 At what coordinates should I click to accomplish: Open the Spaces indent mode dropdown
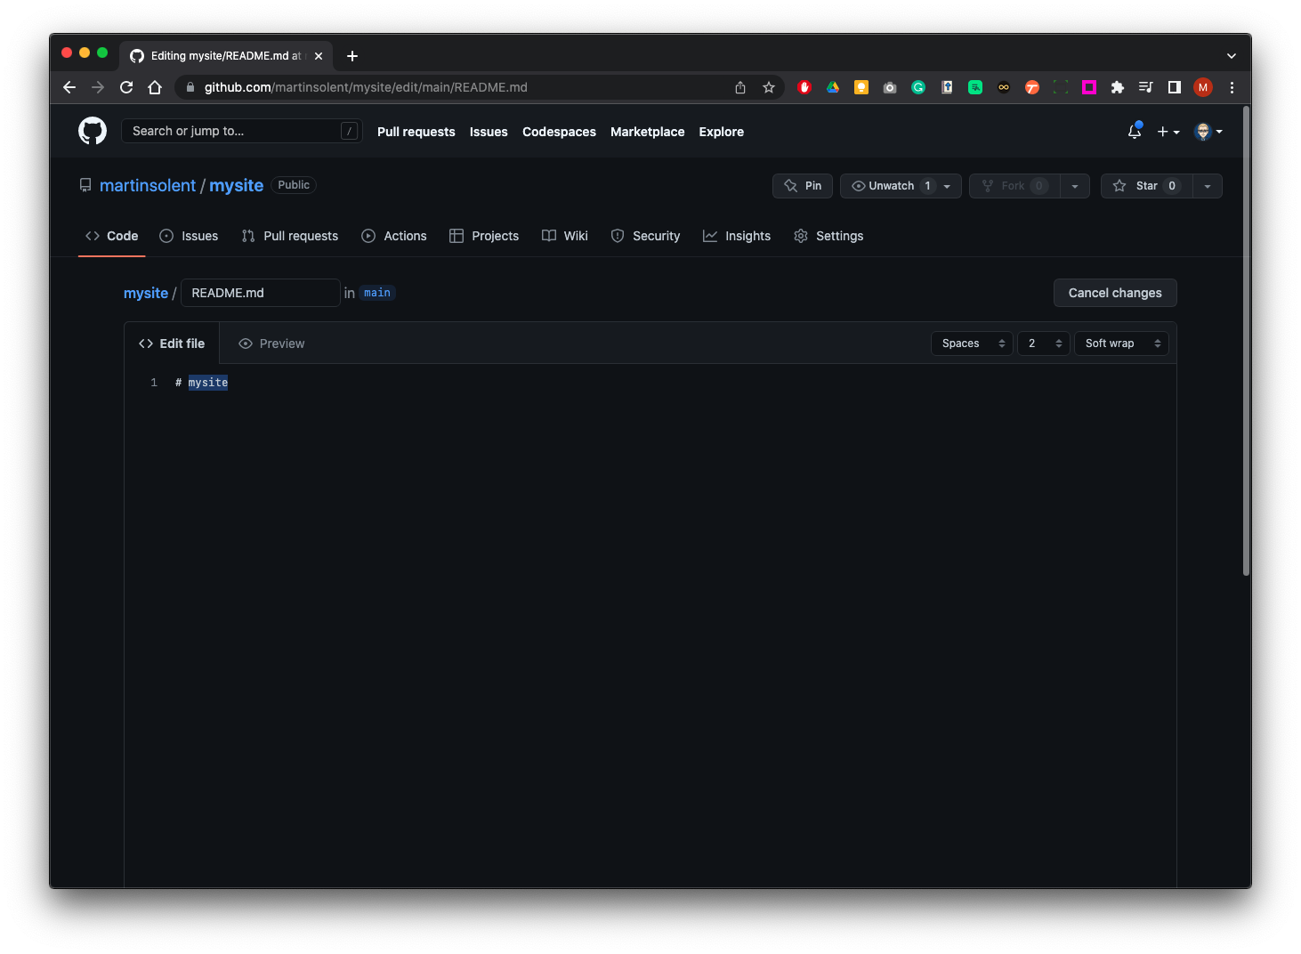(972, 344)
